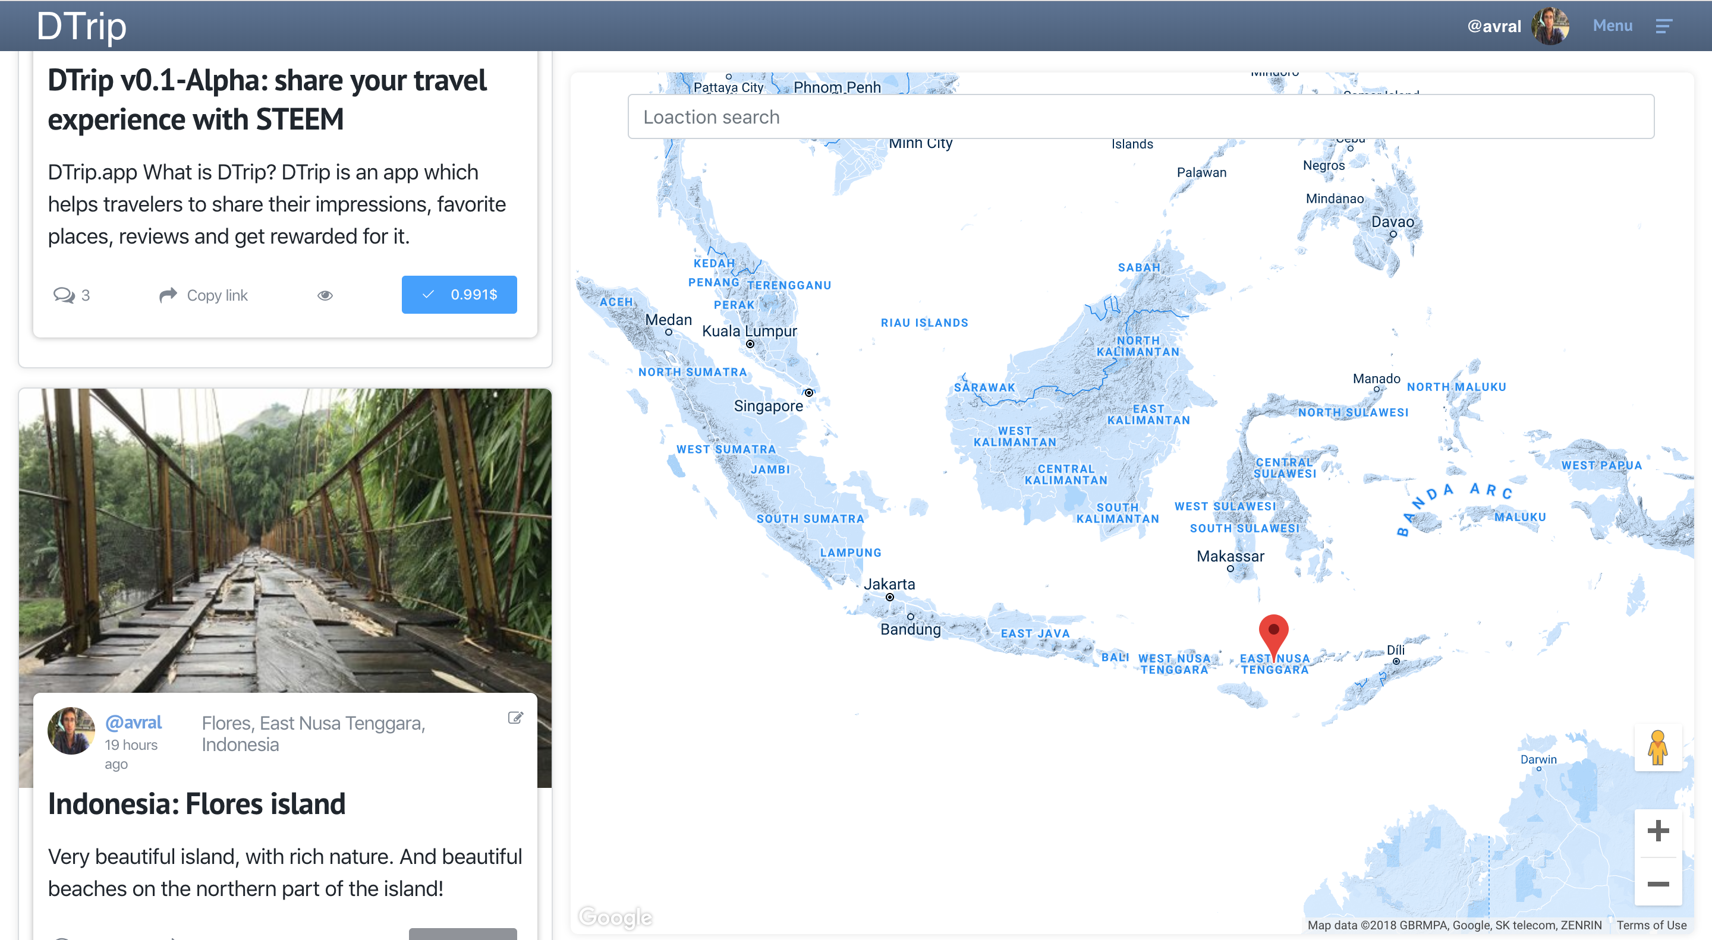Click the location Flores, East Nusa Tenggara, Indonesia
This screenshot has width=1712, height=940.
314,733
